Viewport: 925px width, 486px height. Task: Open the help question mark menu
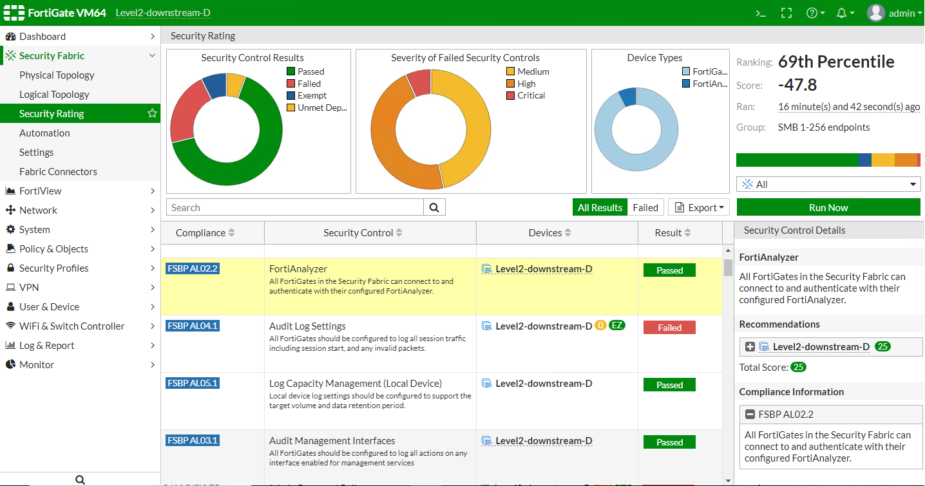pos(815,13)
